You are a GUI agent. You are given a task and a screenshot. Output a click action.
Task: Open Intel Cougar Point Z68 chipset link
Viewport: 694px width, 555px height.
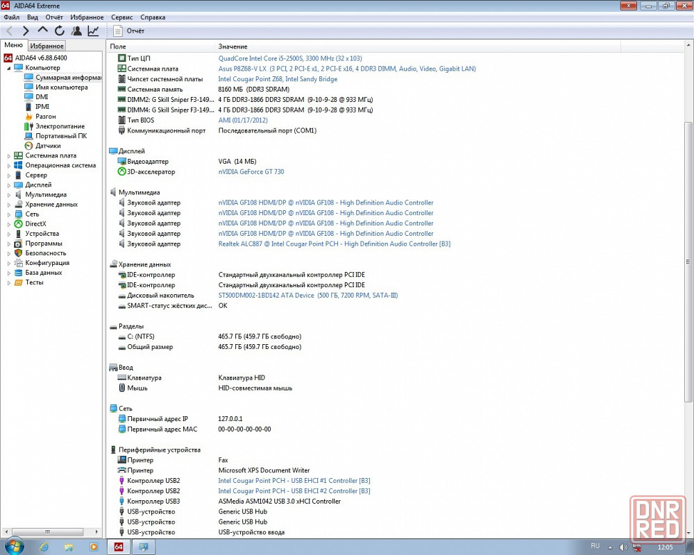coord(278,79)
